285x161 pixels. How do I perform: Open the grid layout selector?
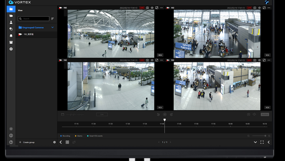(67, 142)
